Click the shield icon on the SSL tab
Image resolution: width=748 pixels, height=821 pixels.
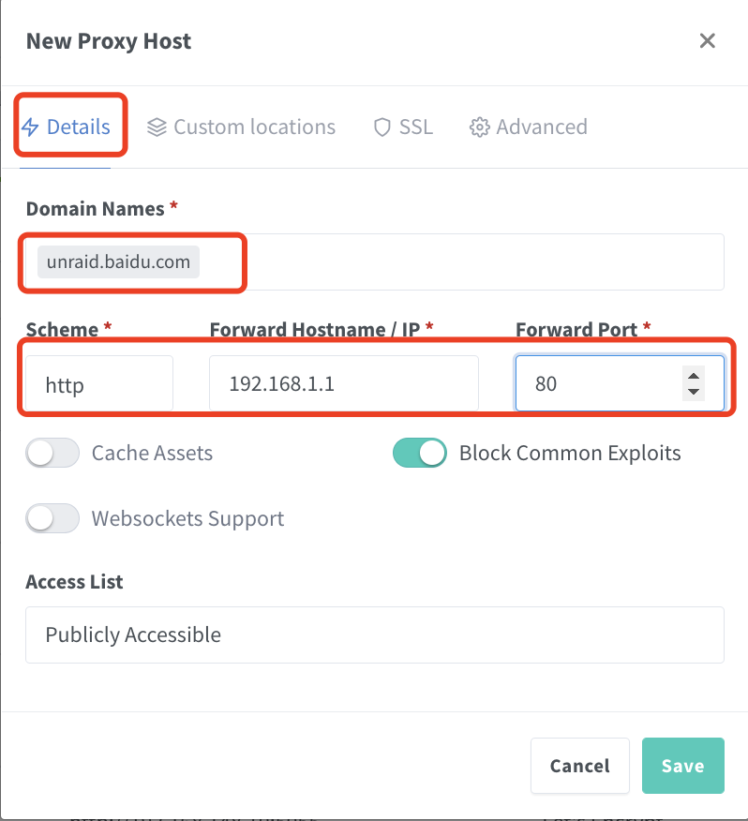[382, 127]
